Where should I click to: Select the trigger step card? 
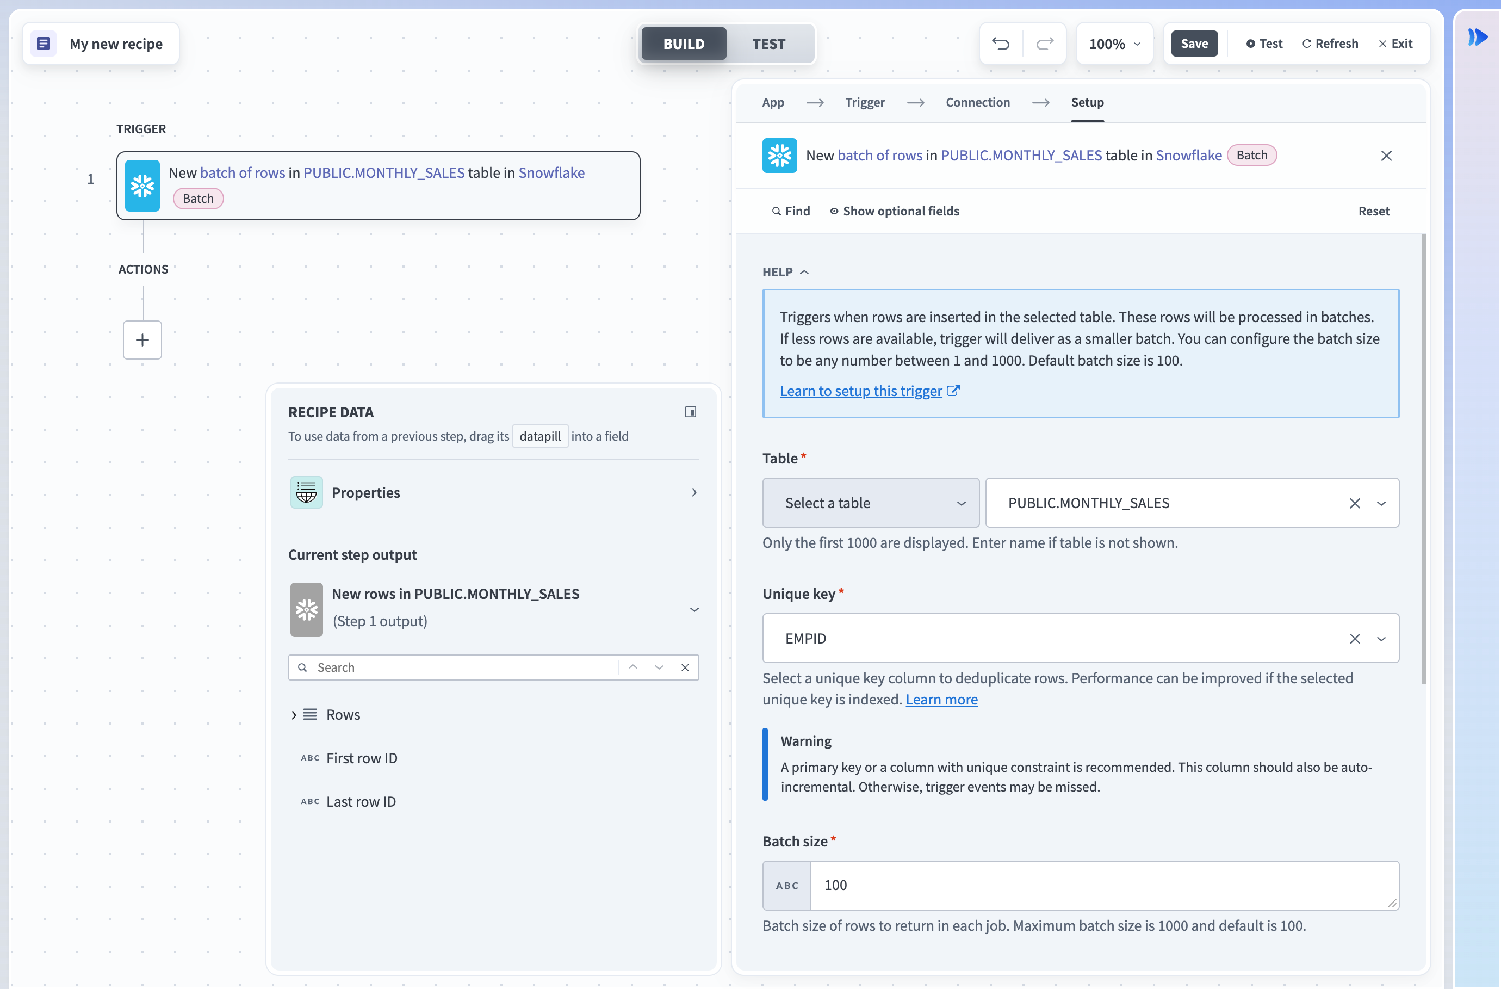click(378, 186)
